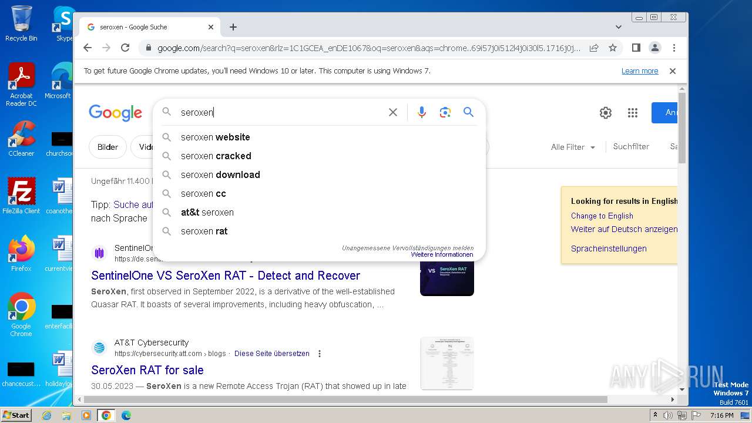
Task: Search by image with Google Lens
Action: click(445, 112)
